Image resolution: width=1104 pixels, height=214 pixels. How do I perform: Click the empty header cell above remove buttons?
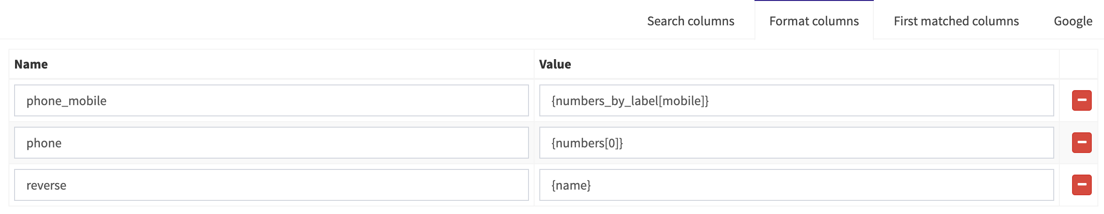[1078, 64]
